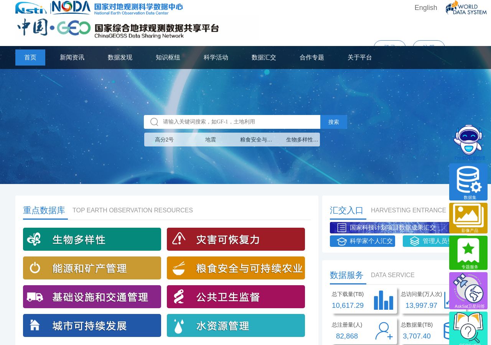Click the layers icon on 管理人员 button
Viewport: 491px width, 345px height.
415,241
